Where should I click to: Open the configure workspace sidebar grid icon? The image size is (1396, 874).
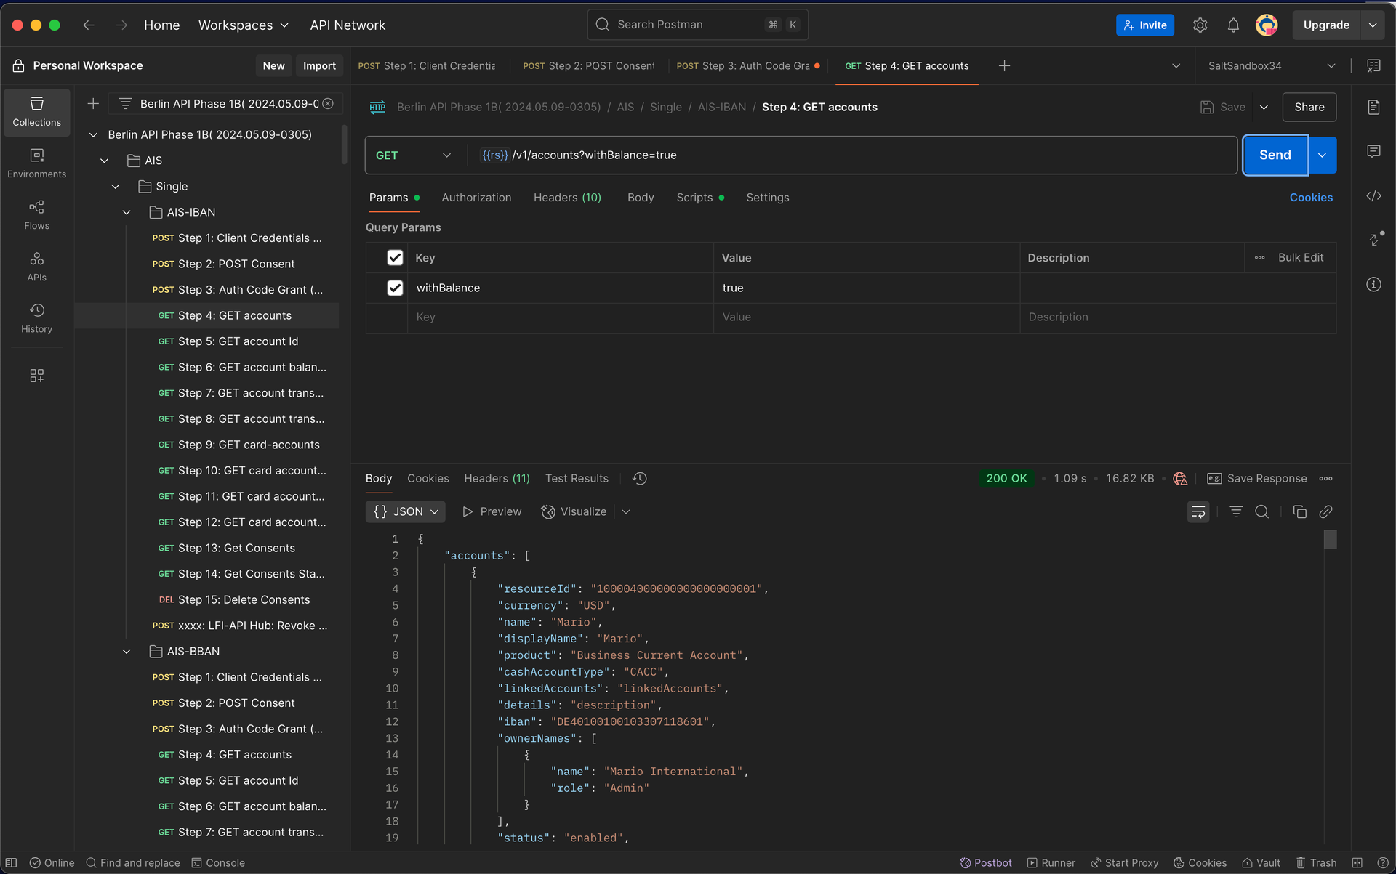[x=36, y=376]
